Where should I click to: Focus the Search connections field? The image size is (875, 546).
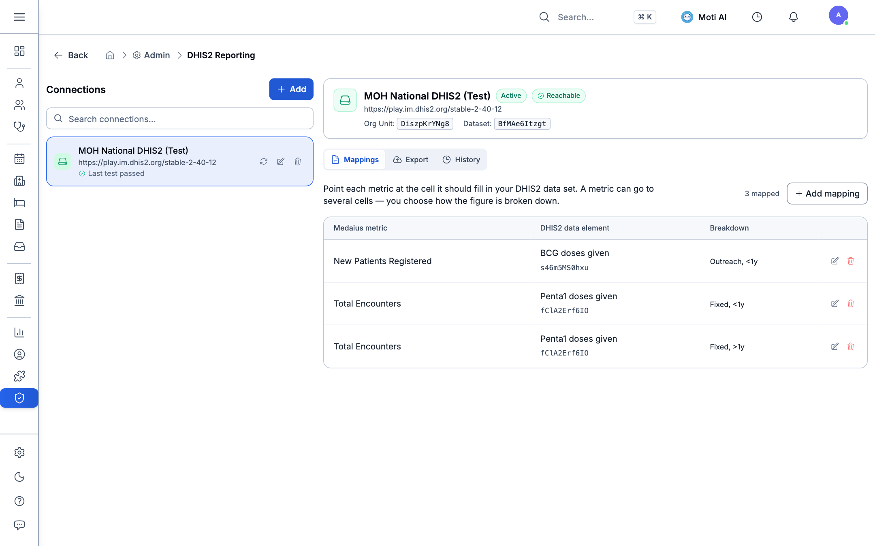(179, 119)
